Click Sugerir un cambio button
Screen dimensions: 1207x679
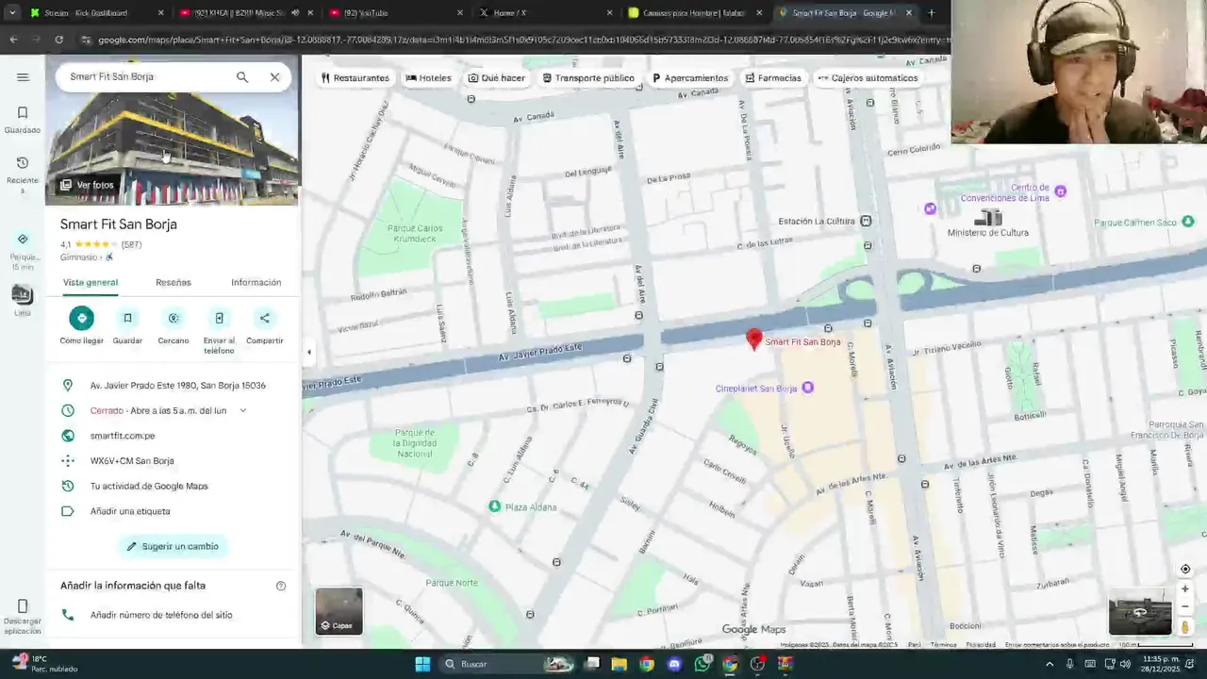[x=173, y=546]
